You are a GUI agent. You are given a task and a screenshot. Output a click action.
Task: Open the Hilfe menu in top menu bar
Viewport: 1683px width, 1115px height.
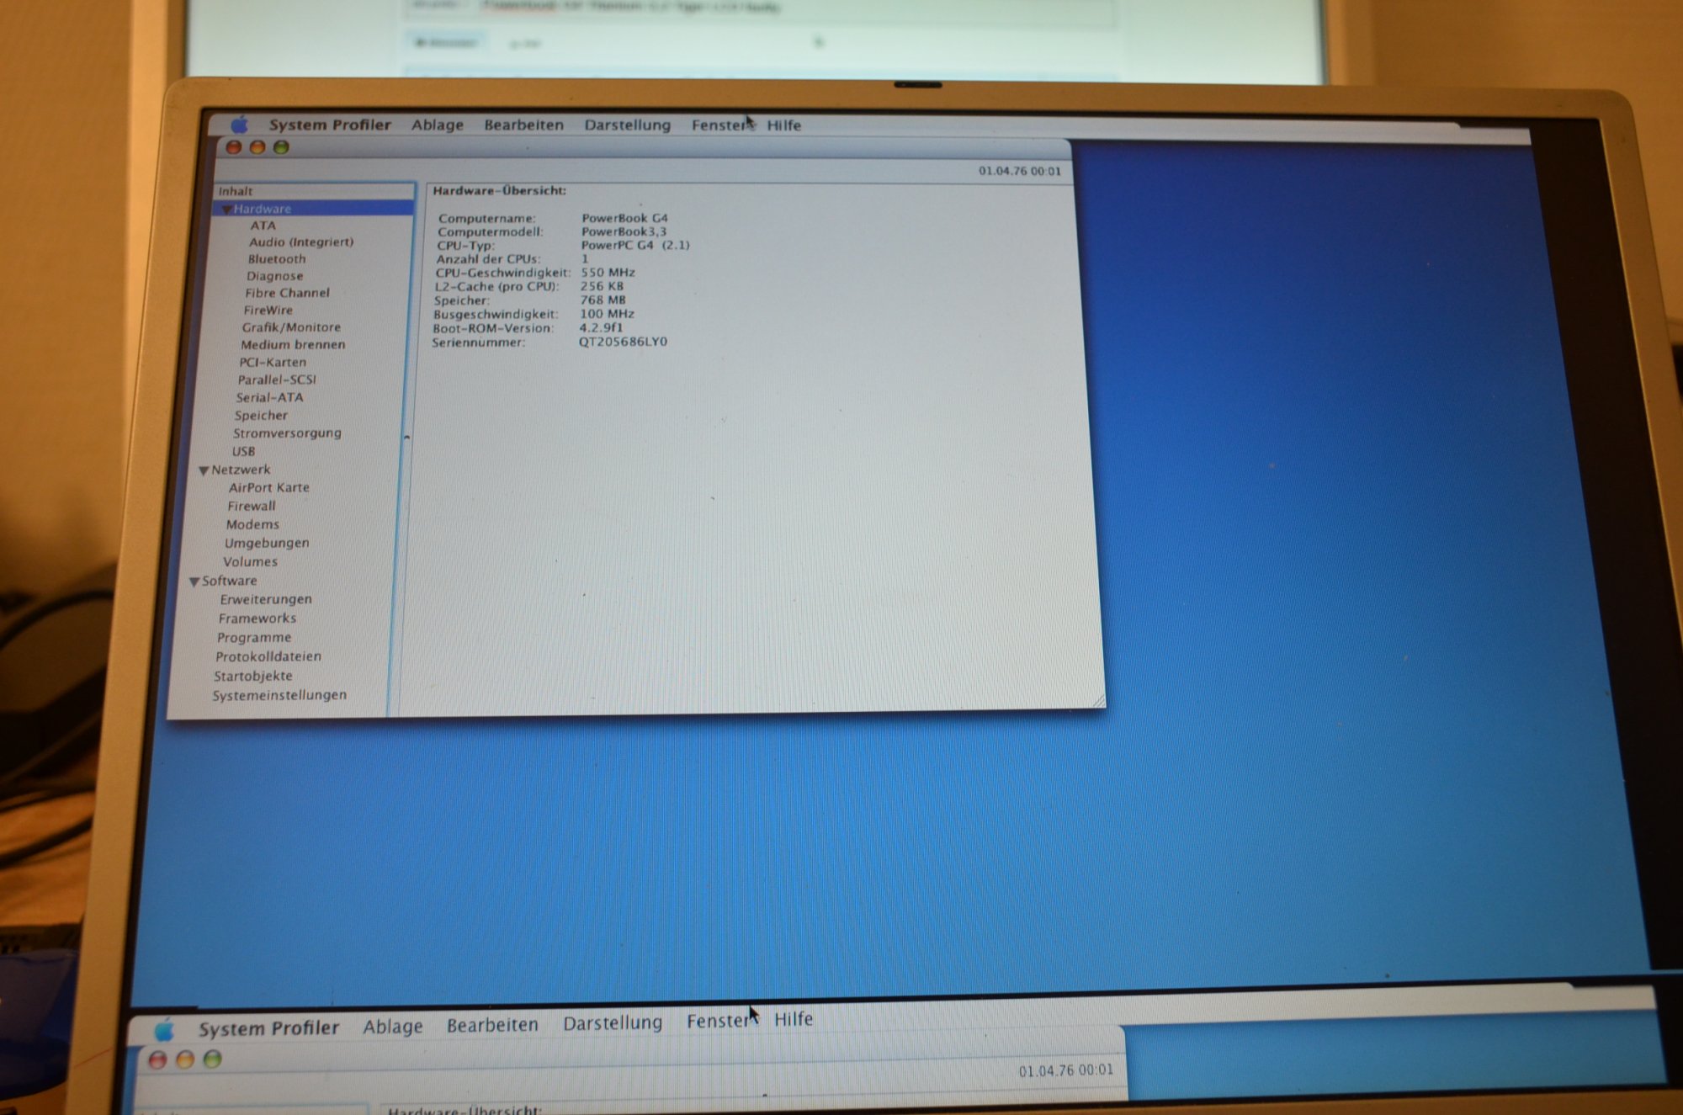coord(783,125)
